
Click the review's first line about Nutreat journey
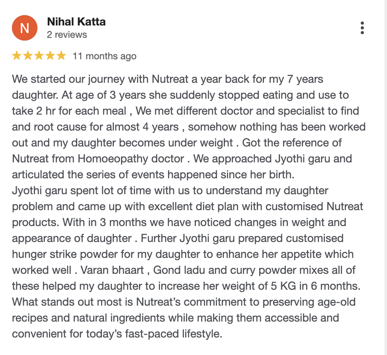click(x=168, y=80)
